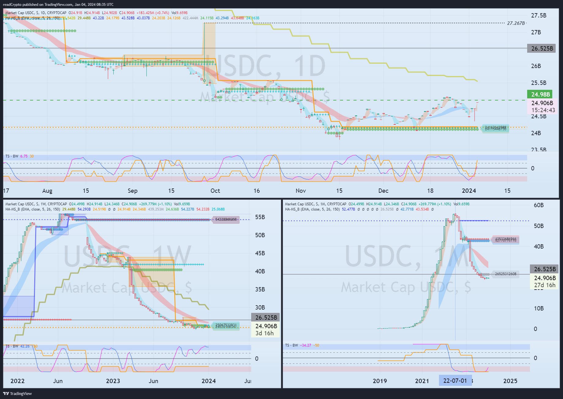
Task: Click the HA-MS_B indicator legend on the daily chart
Action: [x=33, y=18]
